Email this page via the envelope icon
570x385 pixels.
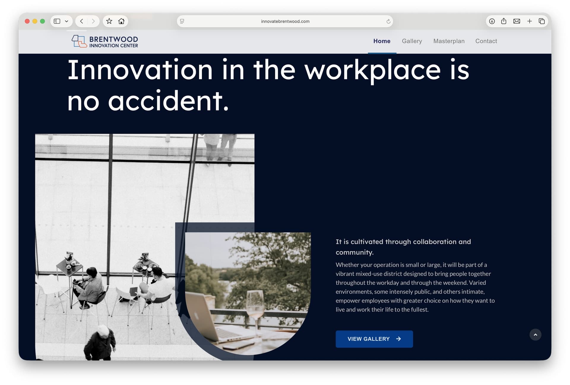pos(517,21)
